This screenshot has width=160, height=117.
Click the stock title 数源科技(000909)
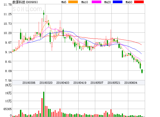(x=25, y=2)
